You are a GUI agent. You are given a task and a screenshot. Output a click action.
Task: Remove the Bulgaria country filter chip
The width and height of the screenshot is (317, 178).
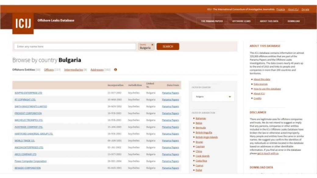[x=152, y=45]
